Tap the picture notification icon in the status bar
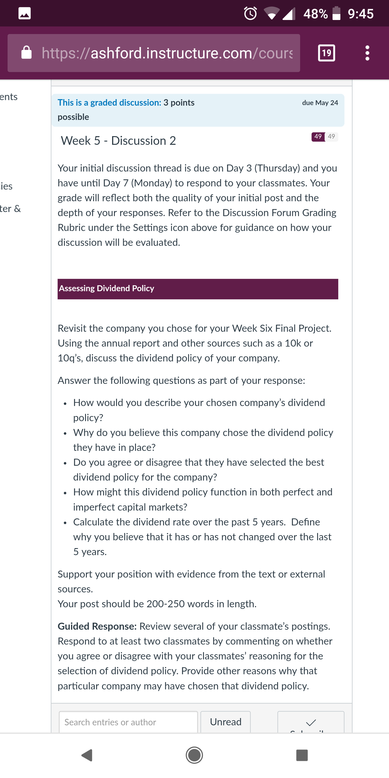The height and width of the screenshot is (778, 389). click(25, 14)
